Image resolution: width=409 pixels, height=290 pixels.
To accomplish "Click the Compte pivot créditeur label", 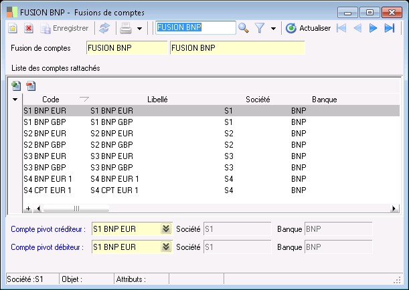I will point(48,229).
